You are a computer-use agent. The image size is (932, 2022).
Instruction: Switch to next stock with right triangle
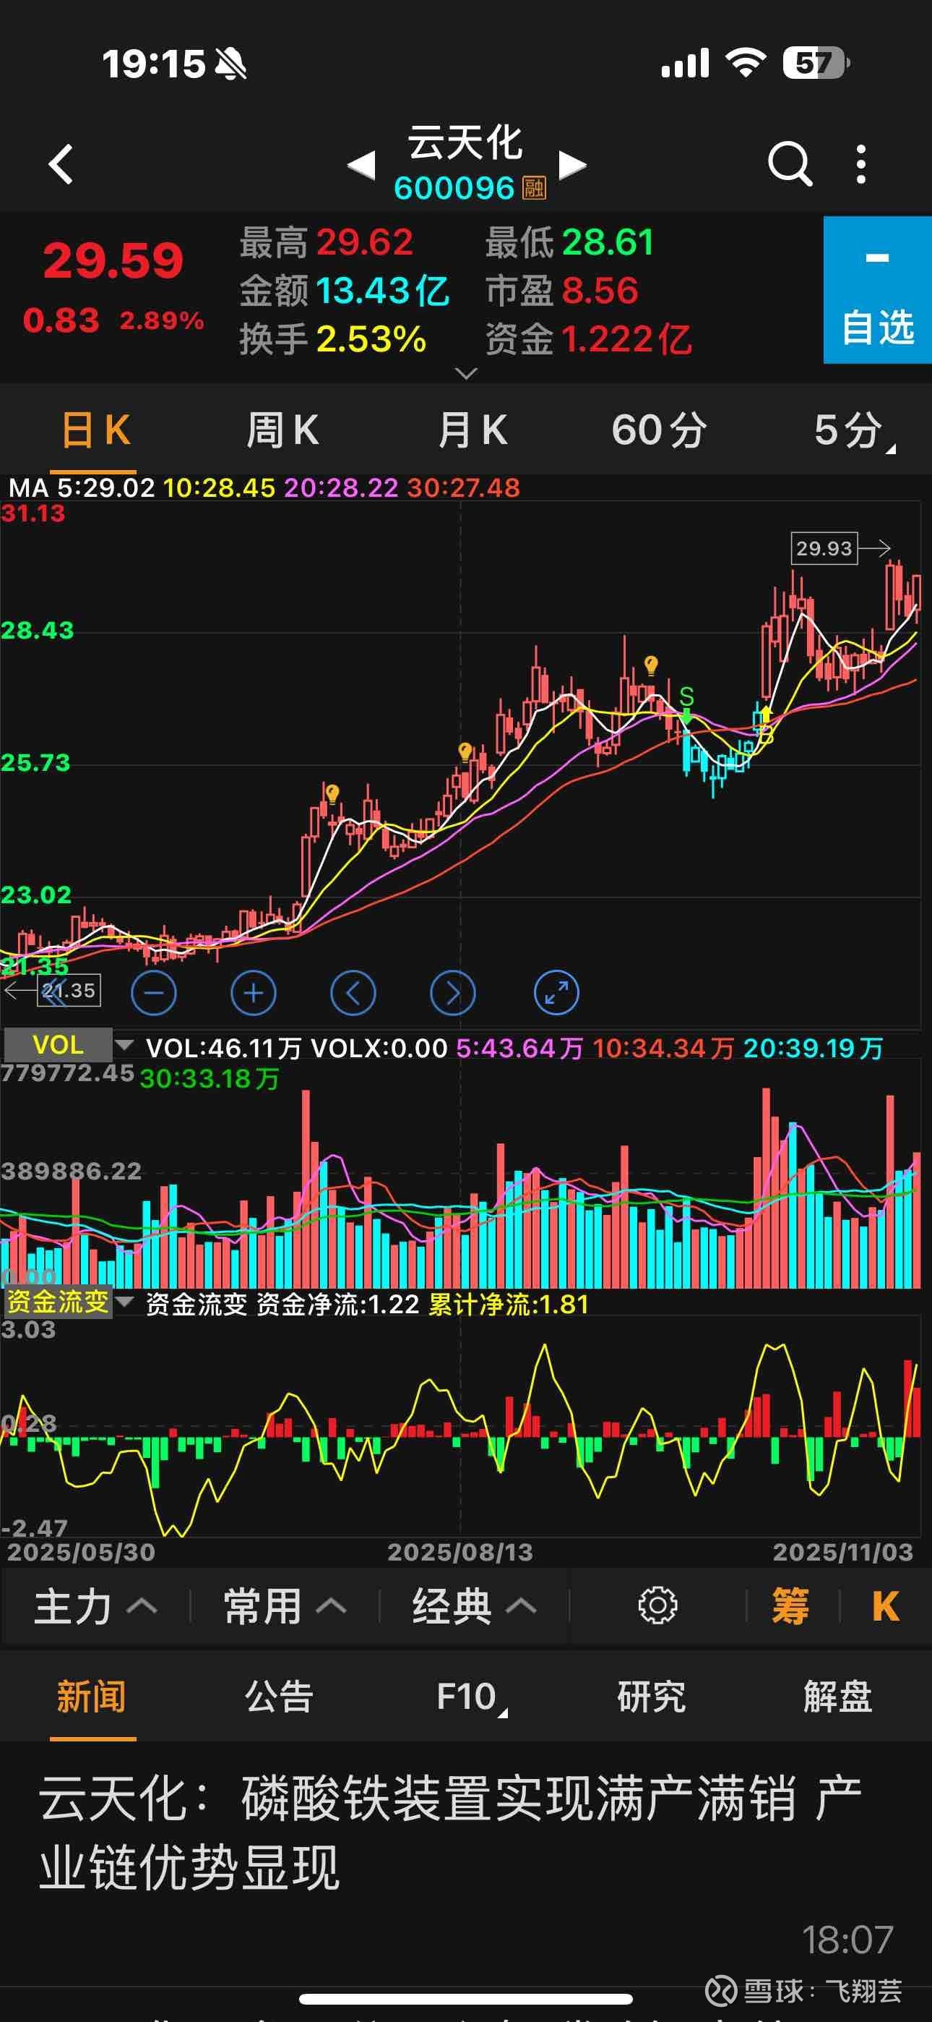572,165
